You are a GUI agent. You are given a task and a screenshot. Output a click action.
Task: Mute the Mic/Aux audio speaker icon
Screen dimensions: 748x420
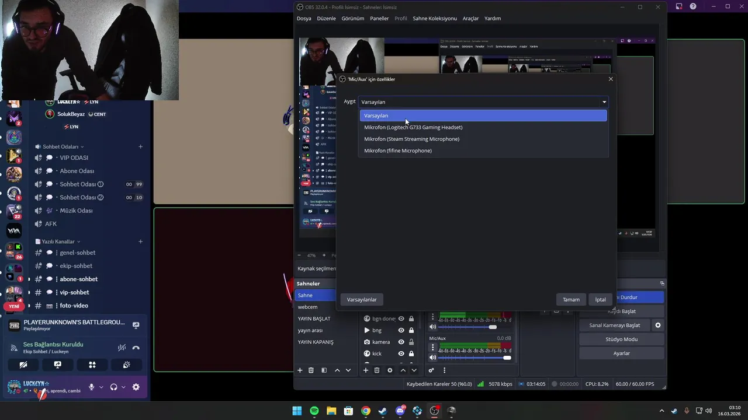coord(433,358)
